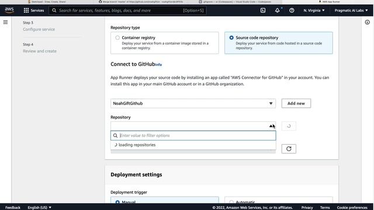Choose Automatic deployment trigger

[231, 202]
